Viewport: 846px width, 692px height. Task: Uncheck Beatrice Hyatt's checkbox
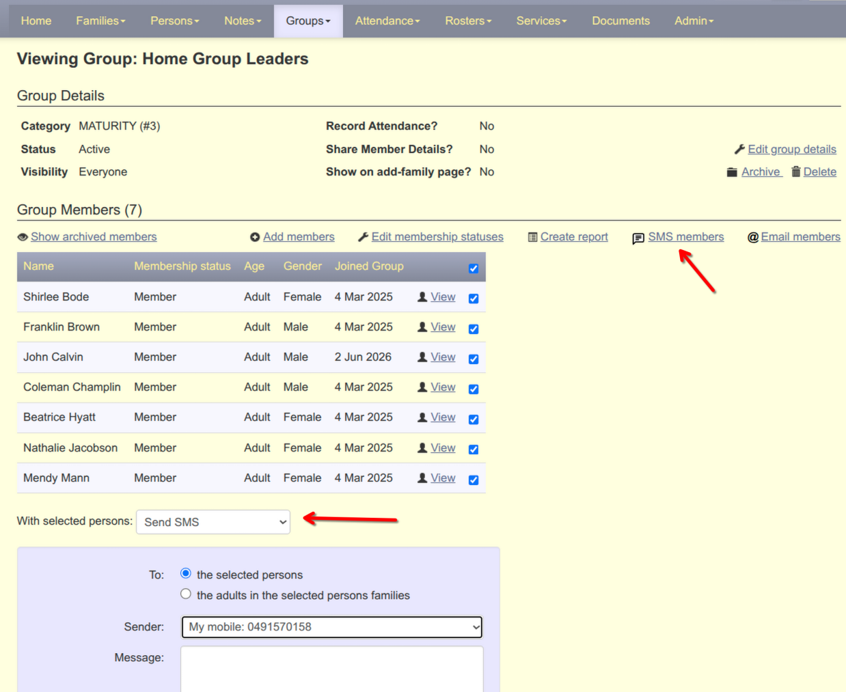[x=474, y=419]
